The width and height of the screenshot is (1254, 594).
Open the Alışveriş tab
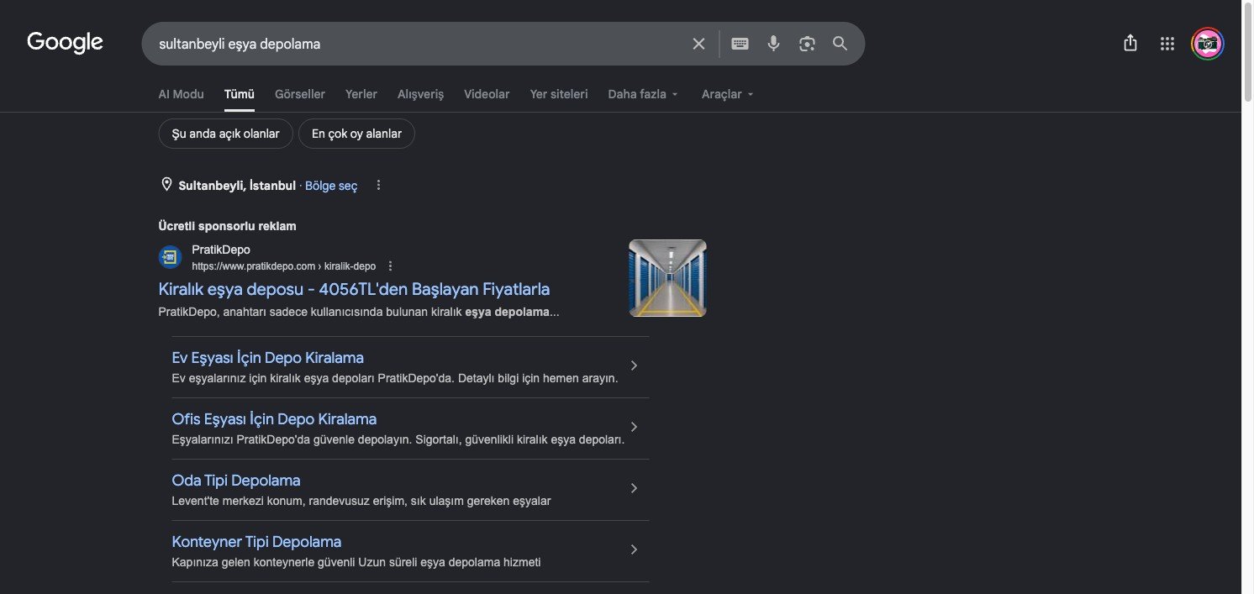(x=420, y=94)
